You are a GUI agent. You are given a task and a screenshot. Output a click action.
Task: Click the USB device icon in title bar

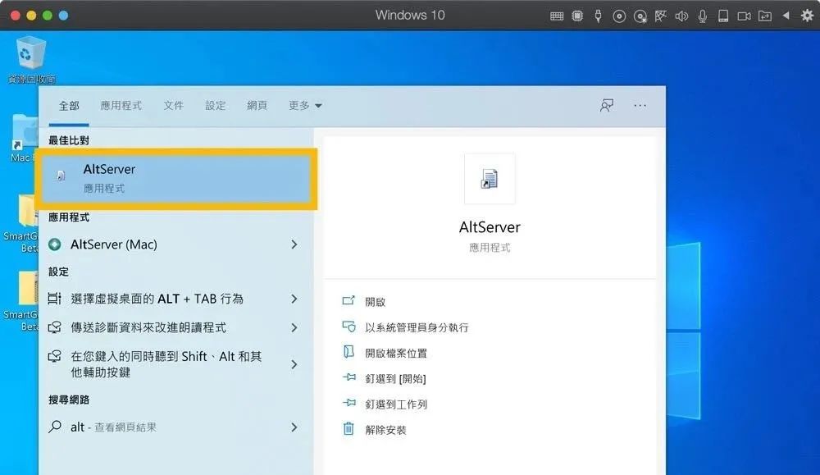click(x=598, y=16)
